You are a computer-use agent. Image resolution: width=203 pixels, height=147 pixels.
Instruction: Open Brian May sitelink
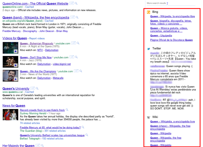[62, 31]
